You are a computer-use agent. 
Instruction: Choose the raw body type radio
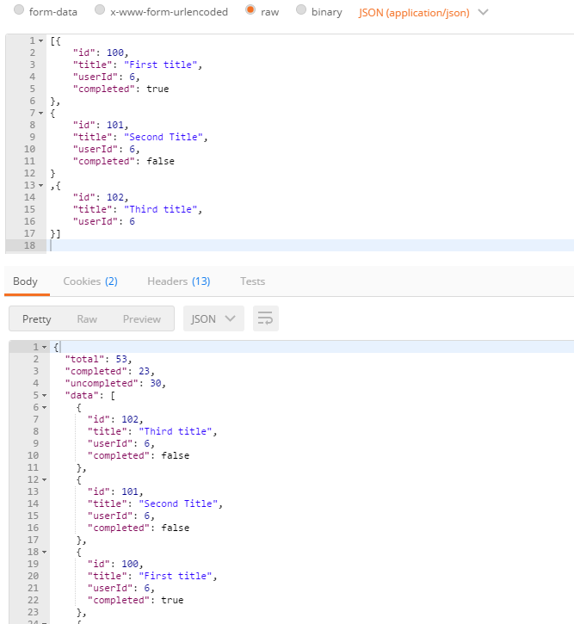click(x=250, y=10)
